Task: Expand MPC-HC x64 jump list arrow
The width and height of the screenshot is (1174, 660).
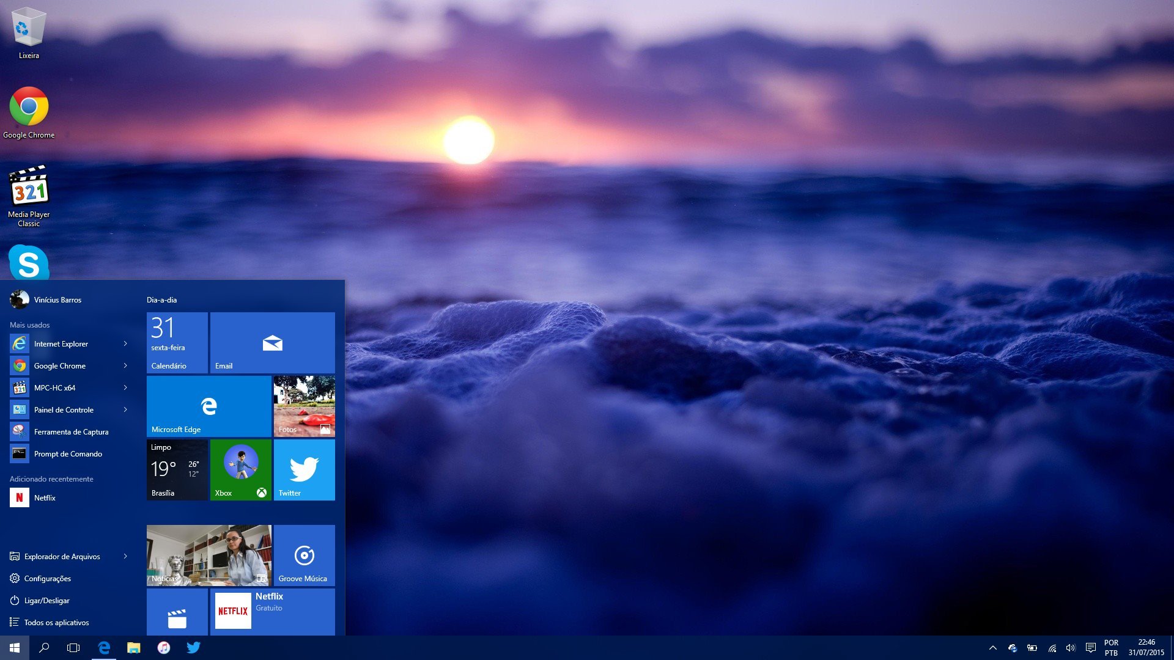Action: [x=125, y=387]
